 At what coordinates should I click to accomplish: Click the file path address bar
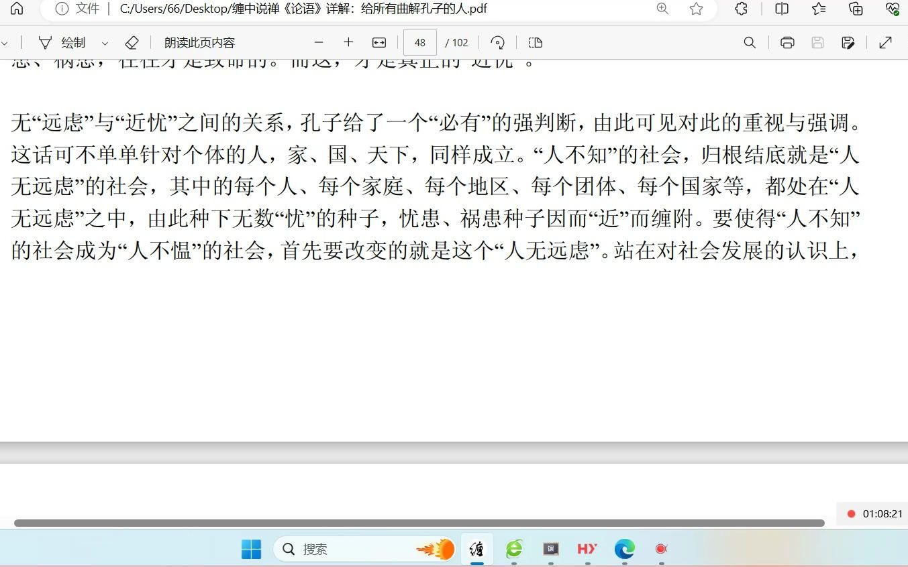point(303,9)
